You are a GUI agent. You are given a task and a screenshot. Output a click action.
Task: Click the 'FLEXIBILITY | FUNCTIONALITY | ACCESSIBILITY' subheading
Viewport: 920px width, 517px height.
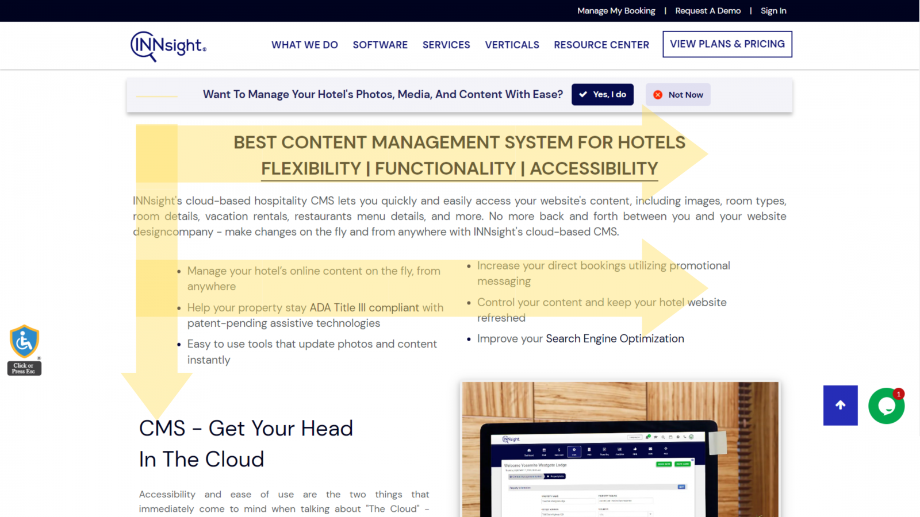[x=459, y=169]
